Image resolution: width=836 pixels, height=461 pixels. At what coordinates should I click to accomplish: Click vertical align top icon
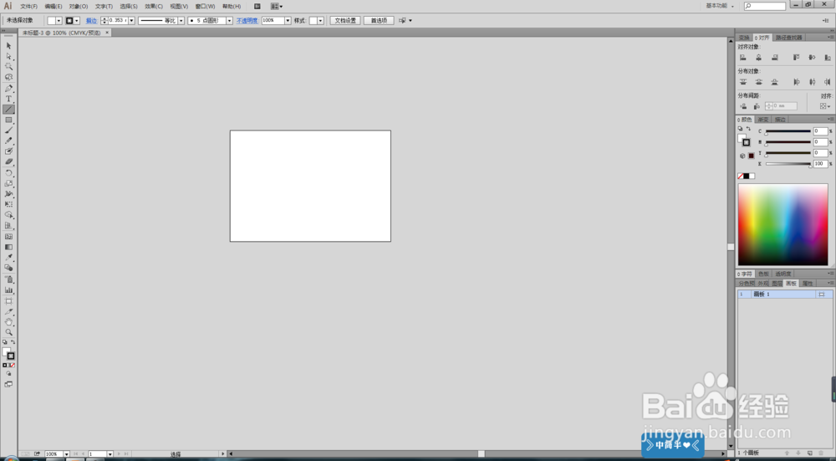pos(796,58)
